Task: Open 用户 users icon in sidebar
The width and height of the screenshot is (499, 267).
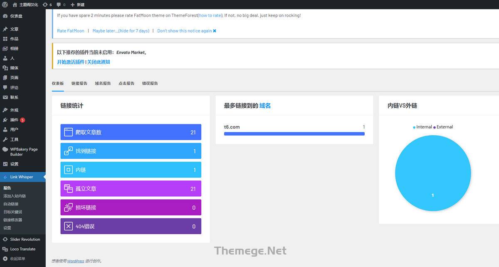Action: click(5, 129)
